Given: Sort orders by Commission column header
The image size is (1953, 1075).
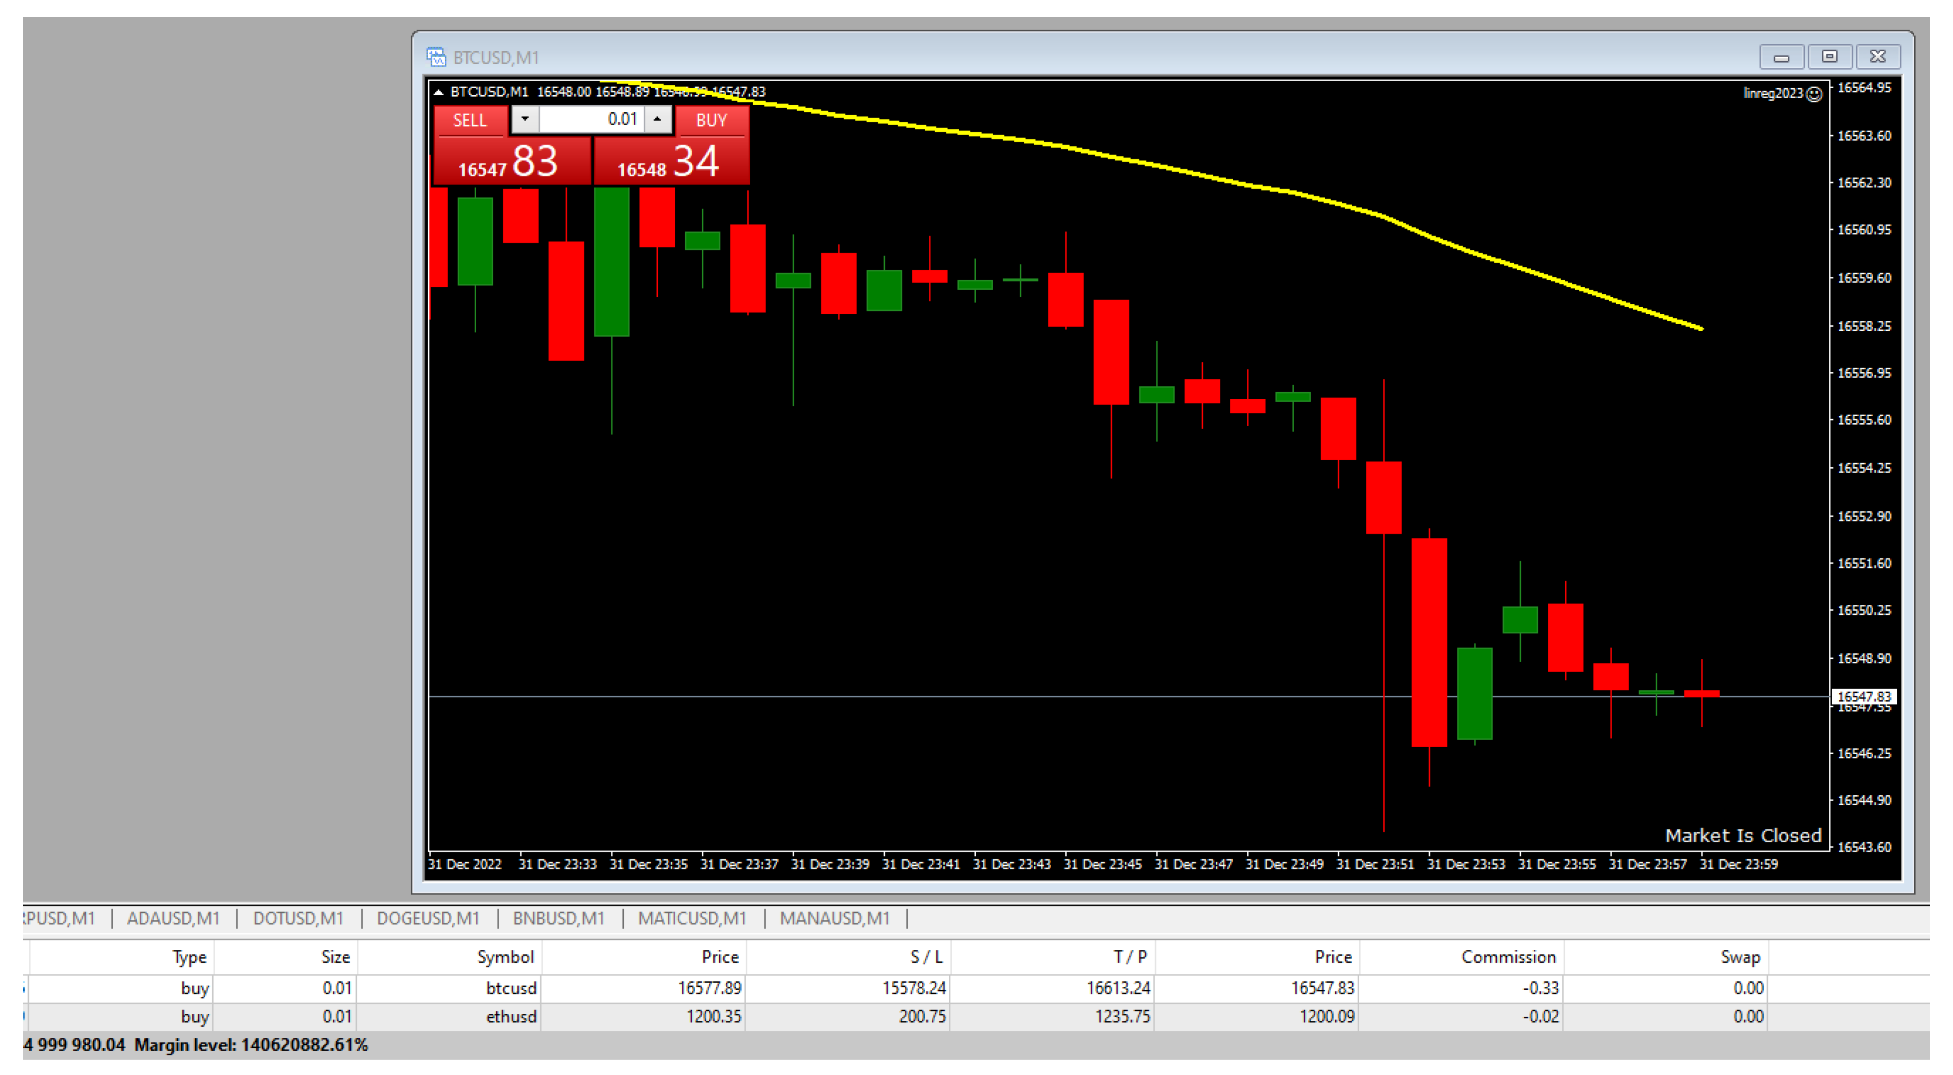Looking at the screenshot, I should coord(1507,957).
